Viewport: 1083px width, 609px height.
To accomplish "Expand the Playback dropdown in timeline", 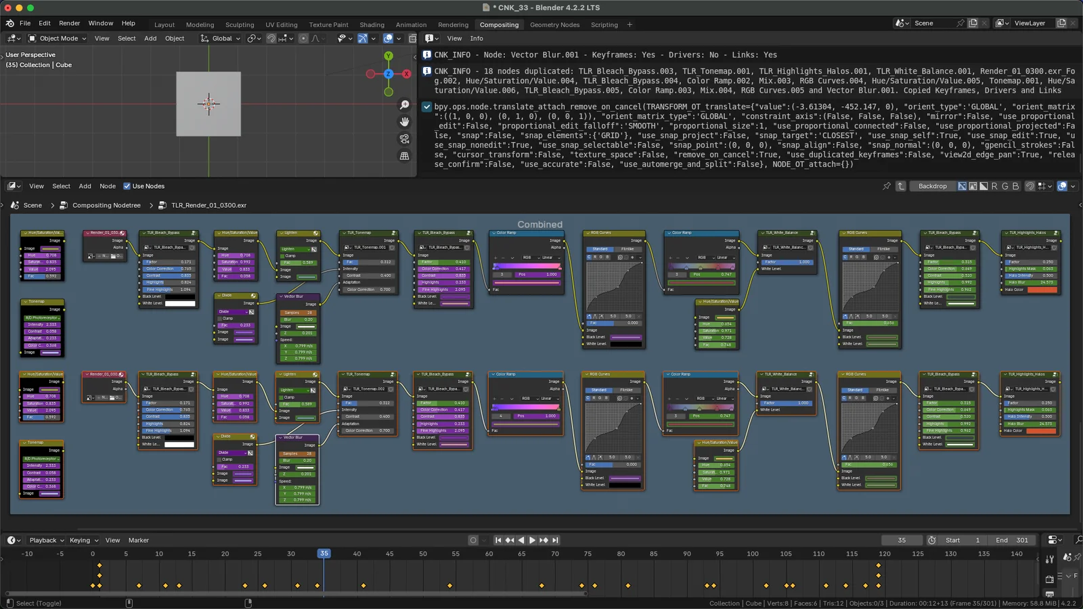I will click(x=45, y=540).
